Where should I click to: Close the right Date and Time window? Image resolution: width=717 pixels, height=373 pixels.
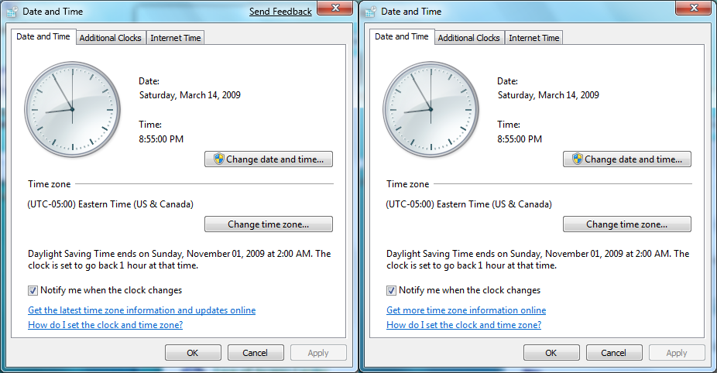click(694, 8)
